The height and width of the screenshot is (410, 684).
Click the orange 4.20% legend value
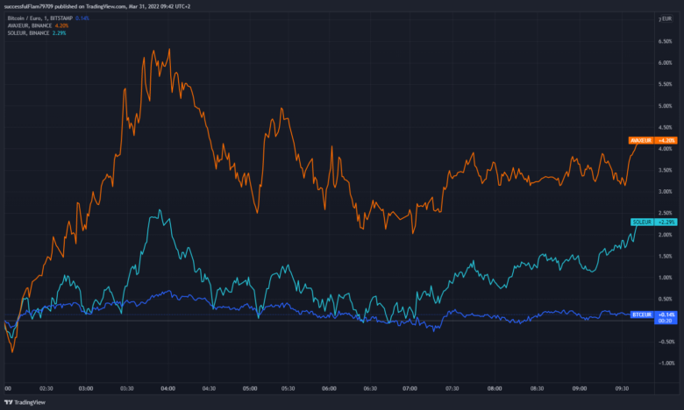click(x=61, y=25)
